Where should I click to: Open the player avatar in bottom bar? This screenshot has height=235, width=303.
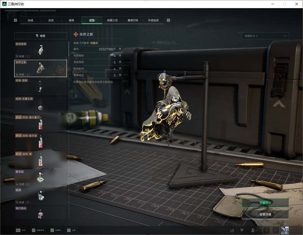285,230
